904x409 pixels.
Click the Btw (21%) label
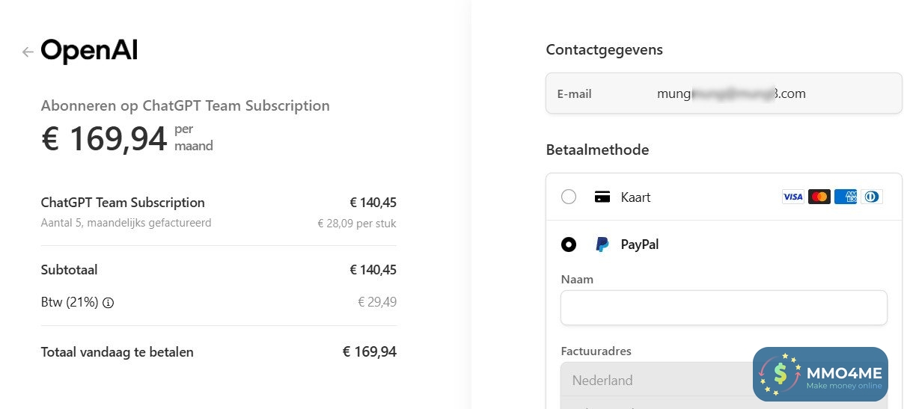coord(70,303)
